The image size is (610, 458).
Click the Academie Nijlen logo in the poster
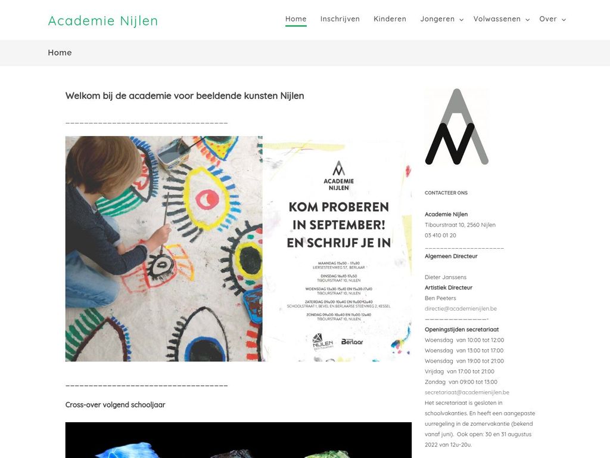click(x=339, y=176)
